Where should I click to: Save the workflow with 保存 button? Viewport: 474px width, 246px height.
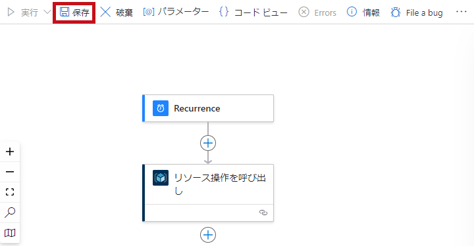pyautogui.click(x=74, y=12)
